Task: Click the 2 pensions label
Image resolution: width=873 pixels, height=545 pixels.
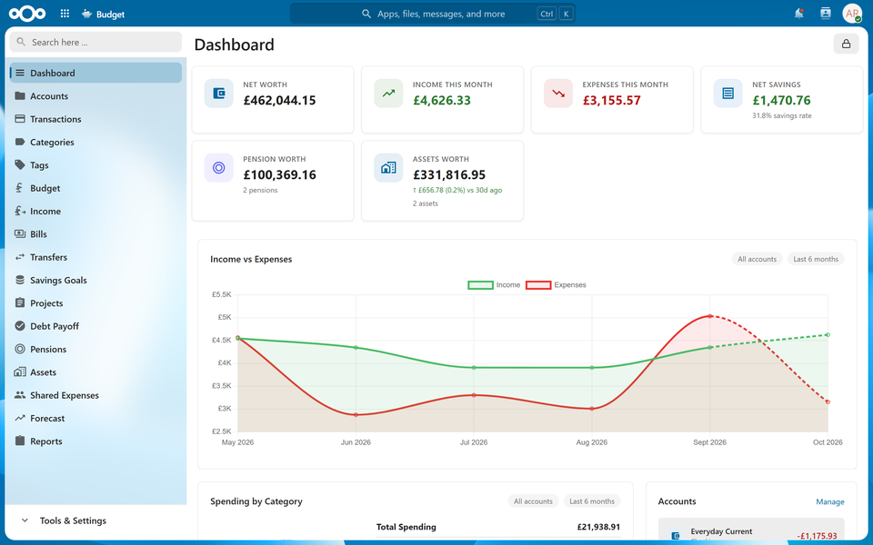Action: 260,190
